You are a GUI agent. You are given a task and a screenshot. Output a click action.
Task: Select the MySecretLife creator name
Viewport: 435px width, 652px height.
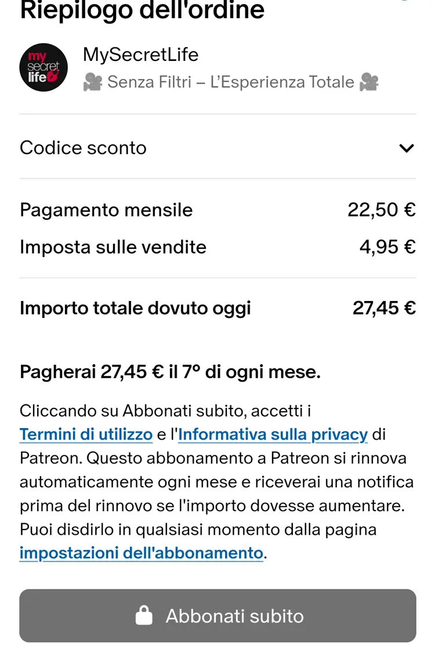click(140, 55)
